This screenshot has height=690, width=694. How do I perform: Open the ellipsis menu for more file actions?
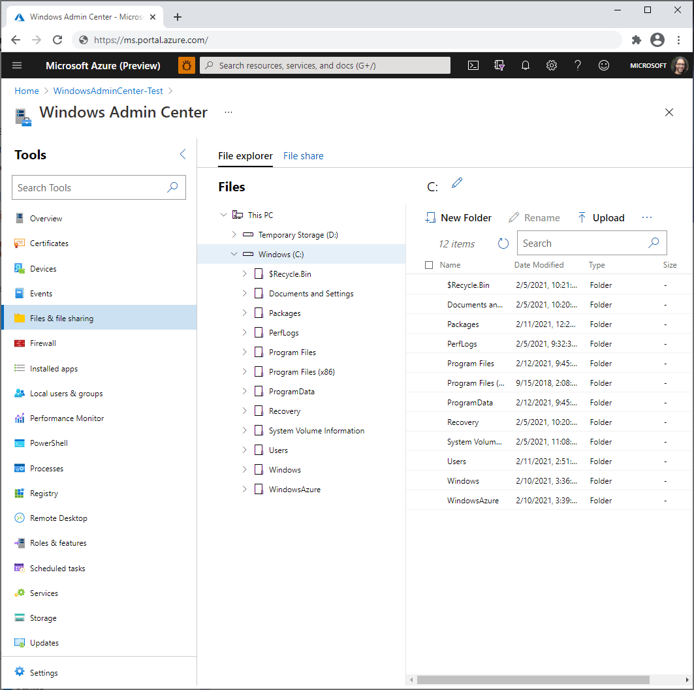647,217
